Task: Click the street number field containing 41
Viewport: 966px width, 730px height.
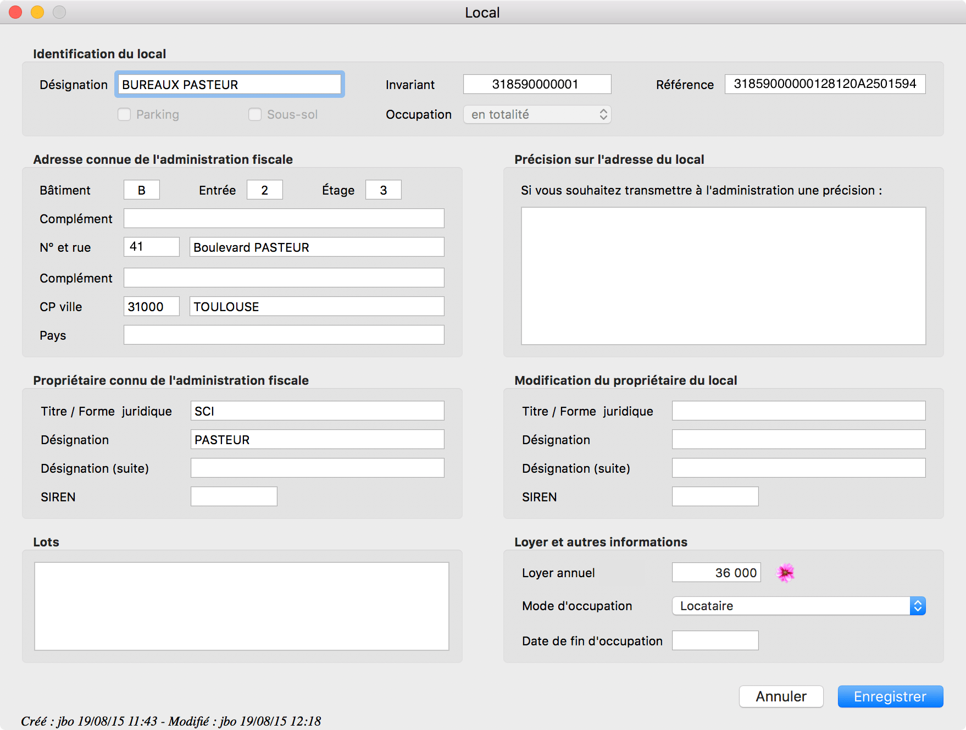Action: (x=151, y=247)
